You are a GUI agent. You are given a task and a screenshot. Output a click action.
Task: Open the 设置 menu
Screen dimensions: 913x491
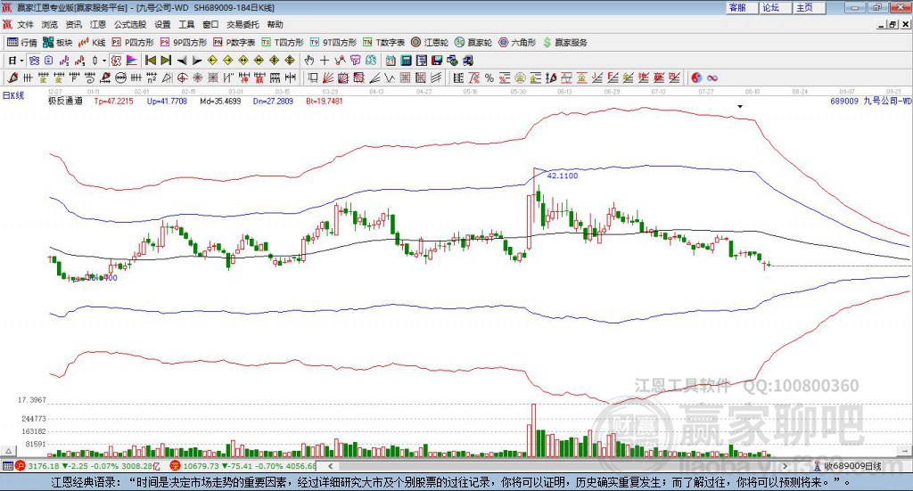(x=162, y=24)
